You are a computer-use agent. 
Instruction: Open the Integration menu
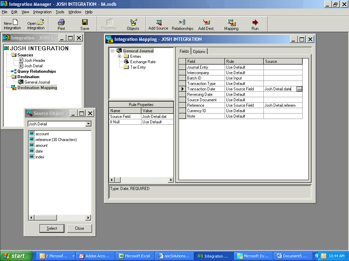coord(42,12)
